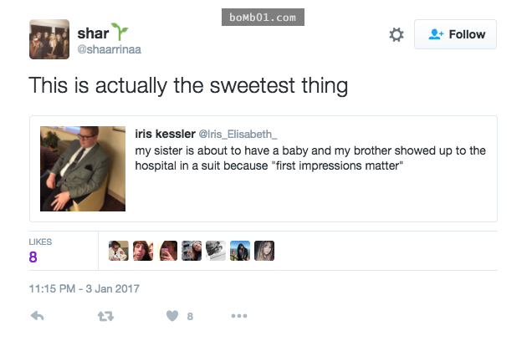
Task: Like the tweet with heart icon
Action: click(x=171, y=316)
